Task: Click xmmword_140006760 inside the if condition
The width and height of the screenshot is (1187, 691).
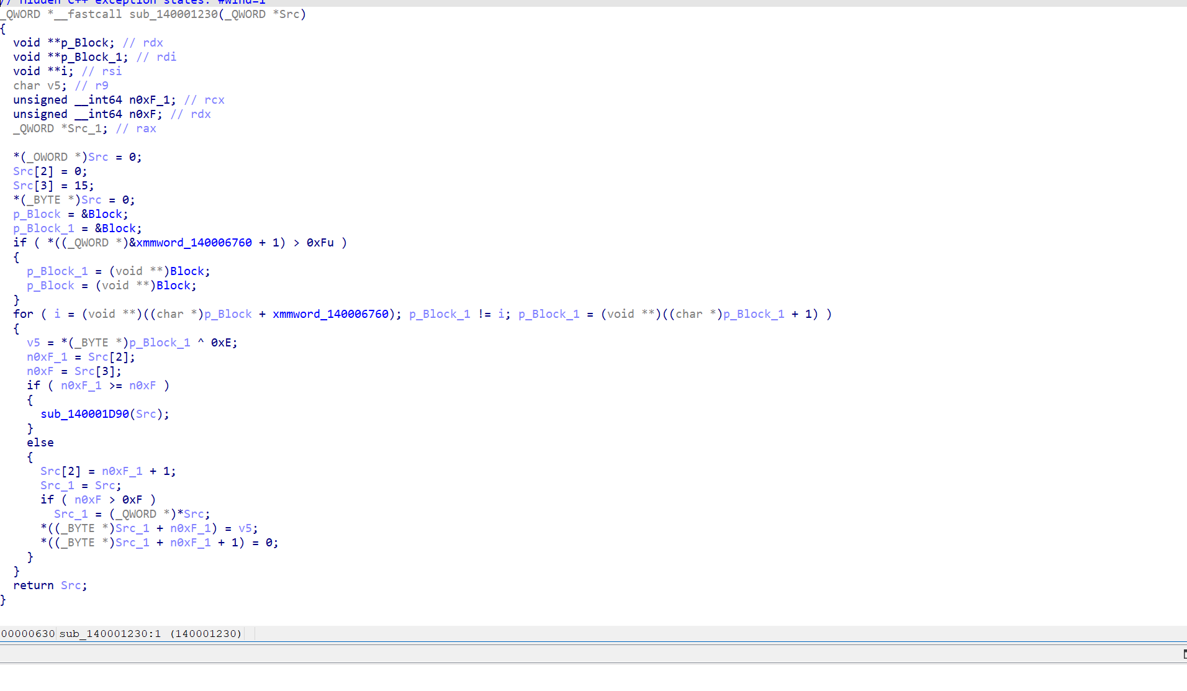Action: click(194, 243)
